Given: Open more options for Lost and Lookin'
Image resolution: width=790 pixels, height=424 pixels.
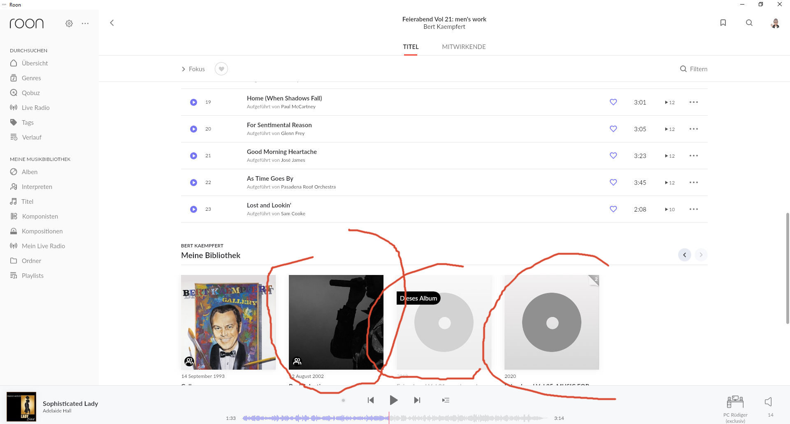Looking at the screenshot, I should [694, 209].
